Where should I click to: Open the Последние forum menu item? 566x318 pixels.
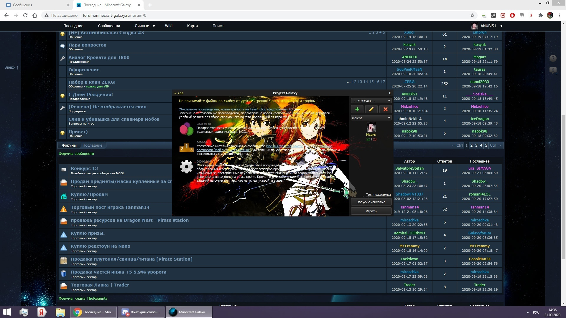73,26
